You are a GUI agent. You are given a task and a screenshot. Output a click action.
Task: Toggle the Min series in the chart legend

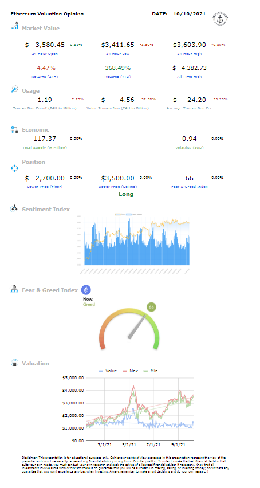150,371
